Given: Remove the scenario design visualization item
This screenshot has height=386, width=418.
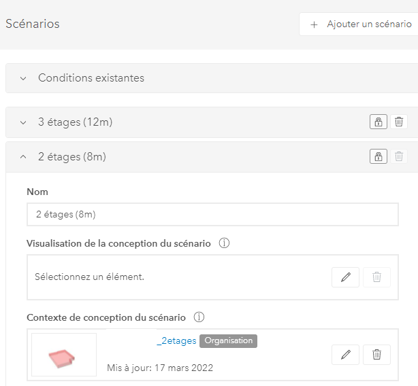Looking at the screenshot, I should pyautogui.click(x=376, y=277).
